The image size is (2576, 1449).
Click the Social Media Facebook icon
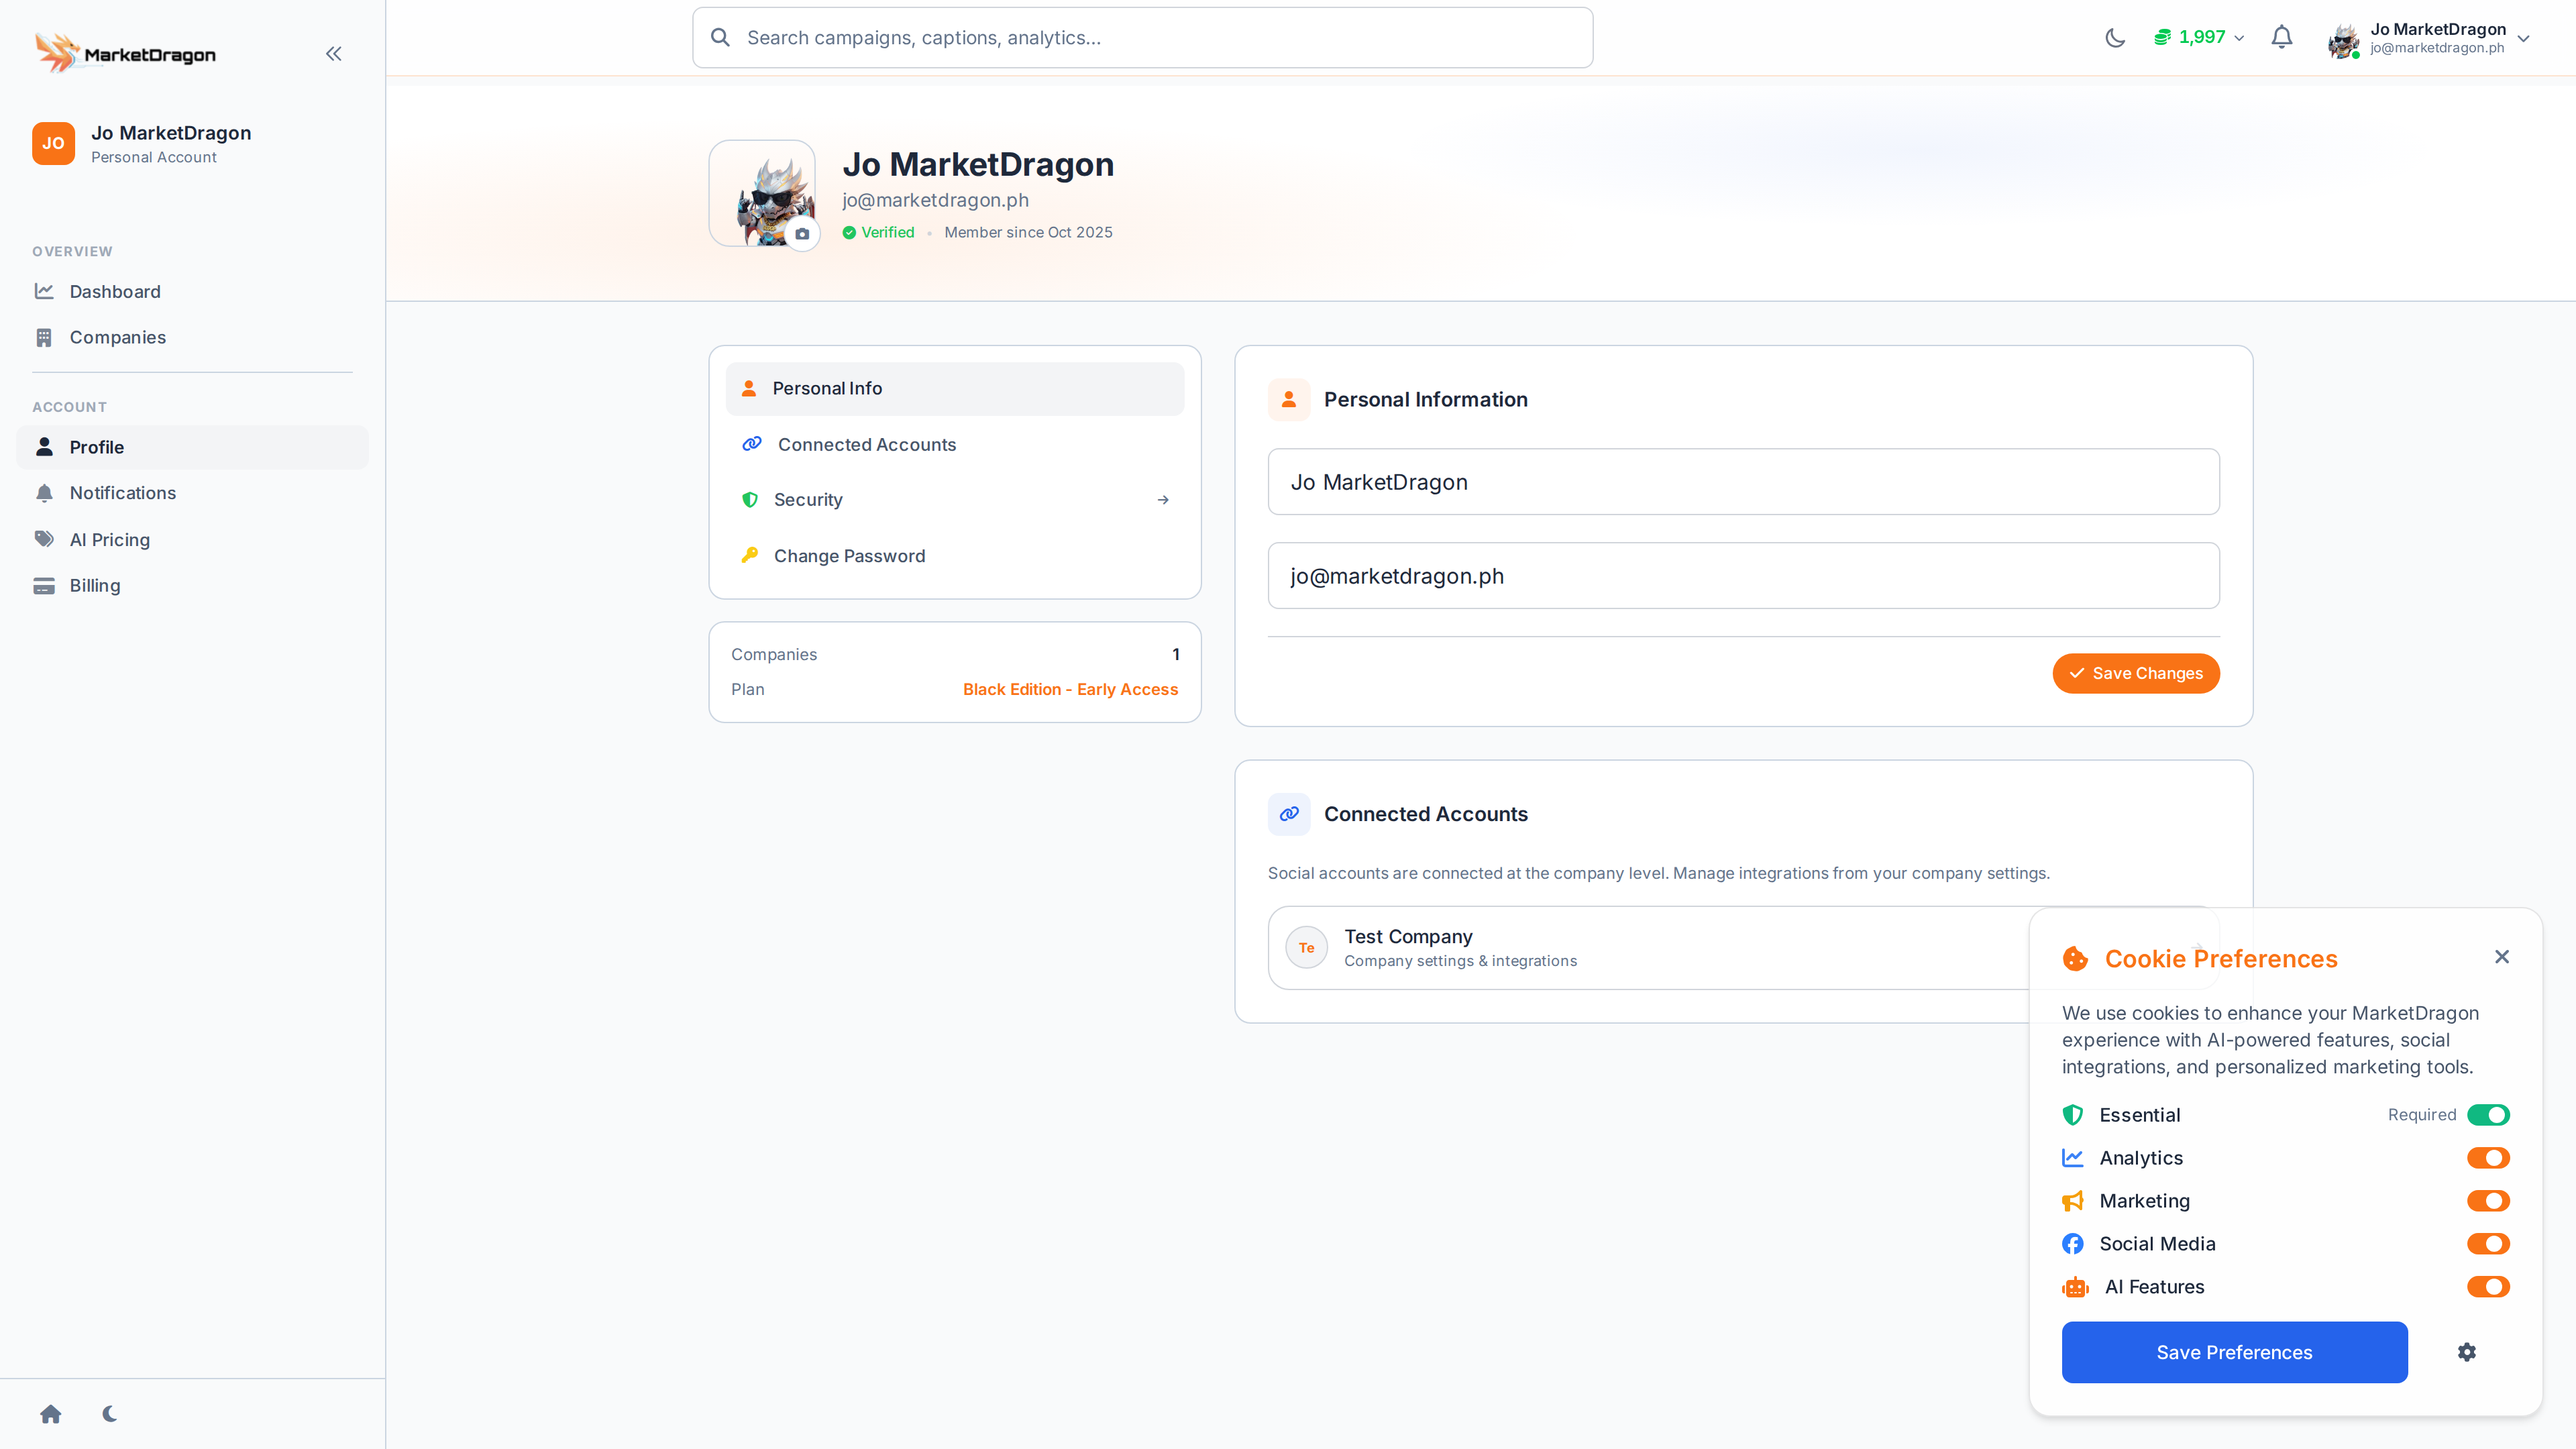click(2073, 1244)
